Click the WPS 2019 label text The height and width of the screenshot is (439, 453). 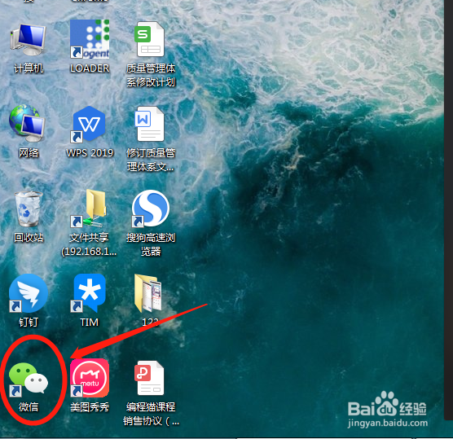[90, 153]
